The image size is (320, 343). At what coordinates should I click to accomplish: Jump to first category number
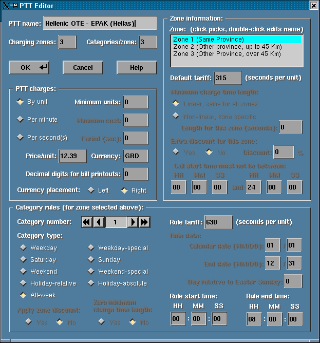click(86, 222)
